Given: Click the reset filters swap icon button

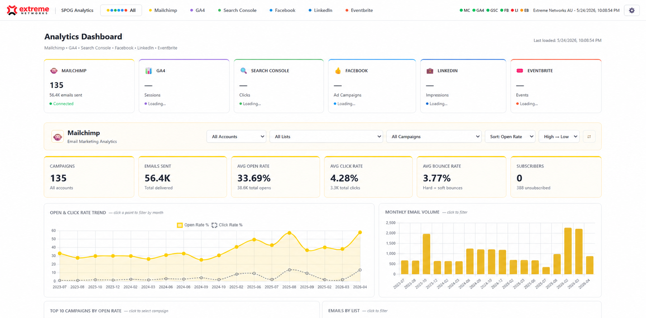Looking at the screenshot, I should tap(589, 136).
